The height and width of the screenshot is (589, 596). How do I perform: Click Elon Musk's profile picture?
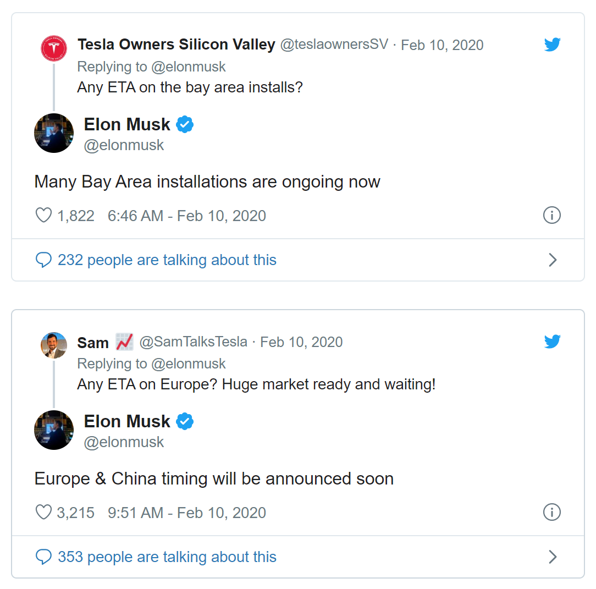coord(53,133)
